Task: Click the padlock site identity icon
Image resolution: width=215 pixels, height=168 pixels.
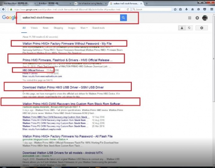Action: tap(11, 9)
